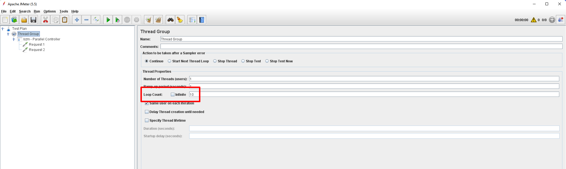Click the Duration (seconds) field

click(374, 129)
